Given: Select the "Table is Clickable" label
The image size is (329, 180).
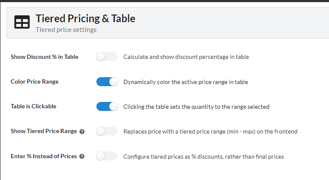Looking at the screenshot, I should tap(33, 106).
